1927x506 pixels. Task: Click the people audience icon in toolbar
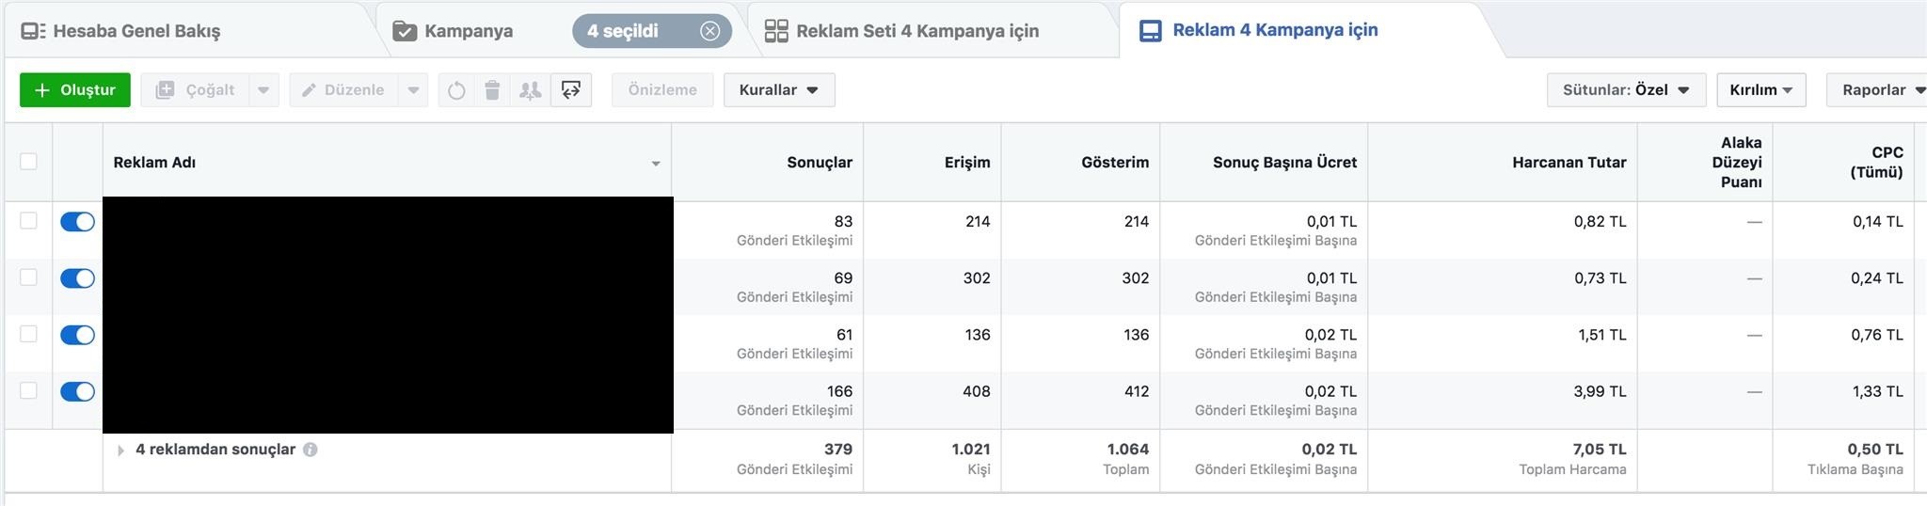pos(531,90)
